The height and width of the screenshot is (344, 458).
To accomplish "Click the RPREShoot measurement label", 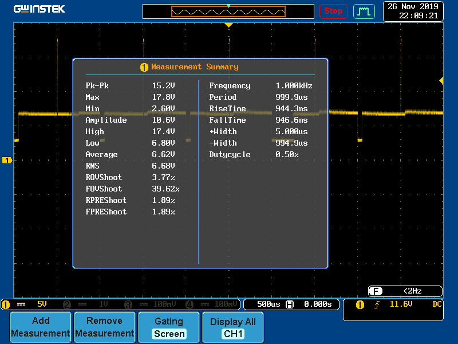I will click(x=106, y=200).
